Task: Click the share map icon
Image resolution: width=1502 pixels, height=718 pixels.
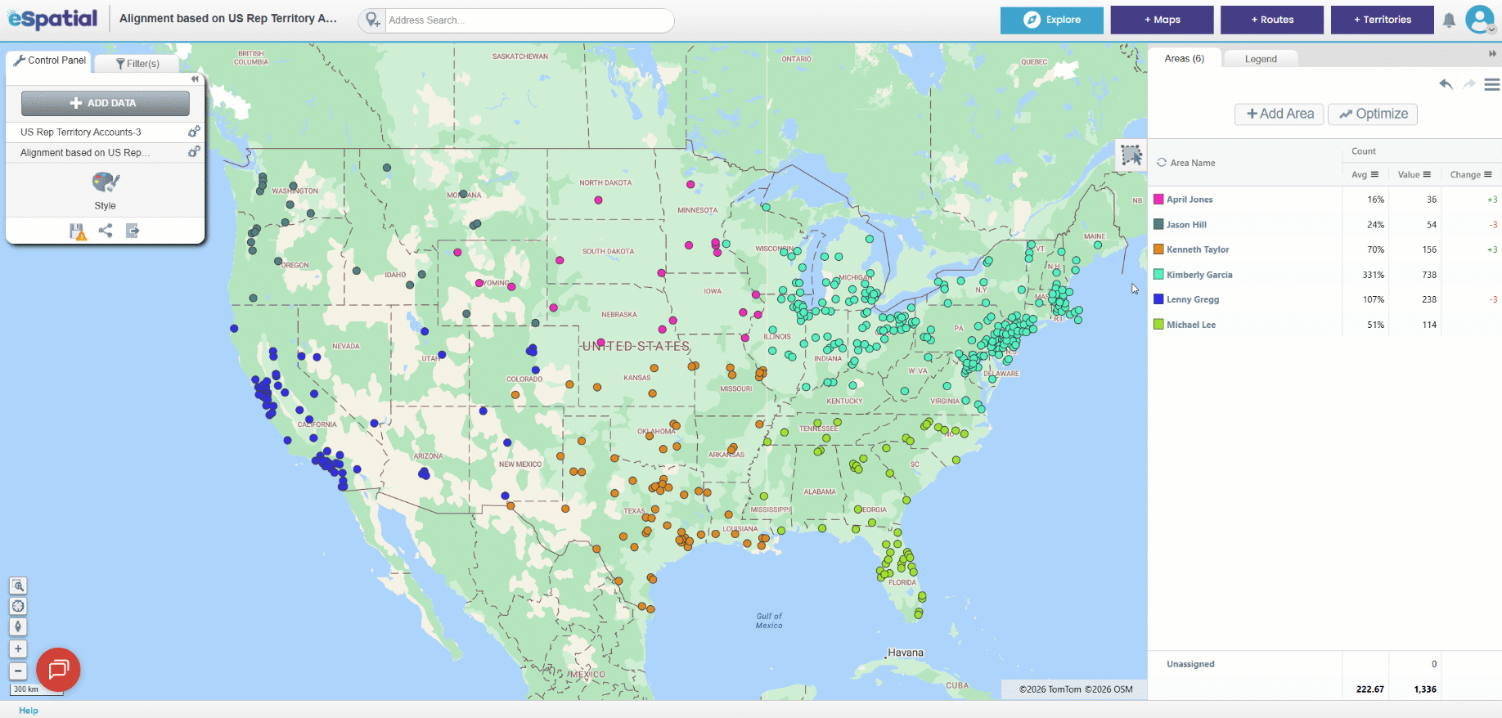Action: point(106,231)
